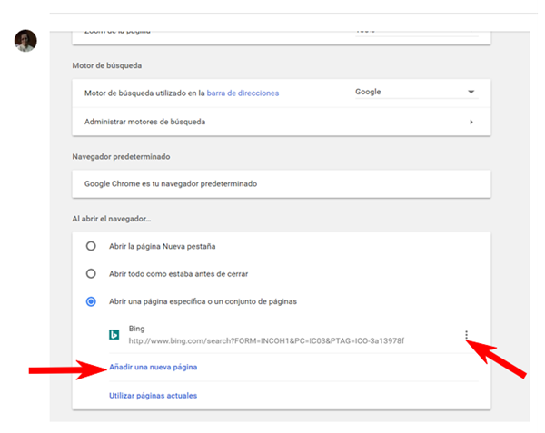Screen dimensions: 545x433
Task: Click 'Motor de búsqueda utilizado en la' label text
Action: (144, 93)
